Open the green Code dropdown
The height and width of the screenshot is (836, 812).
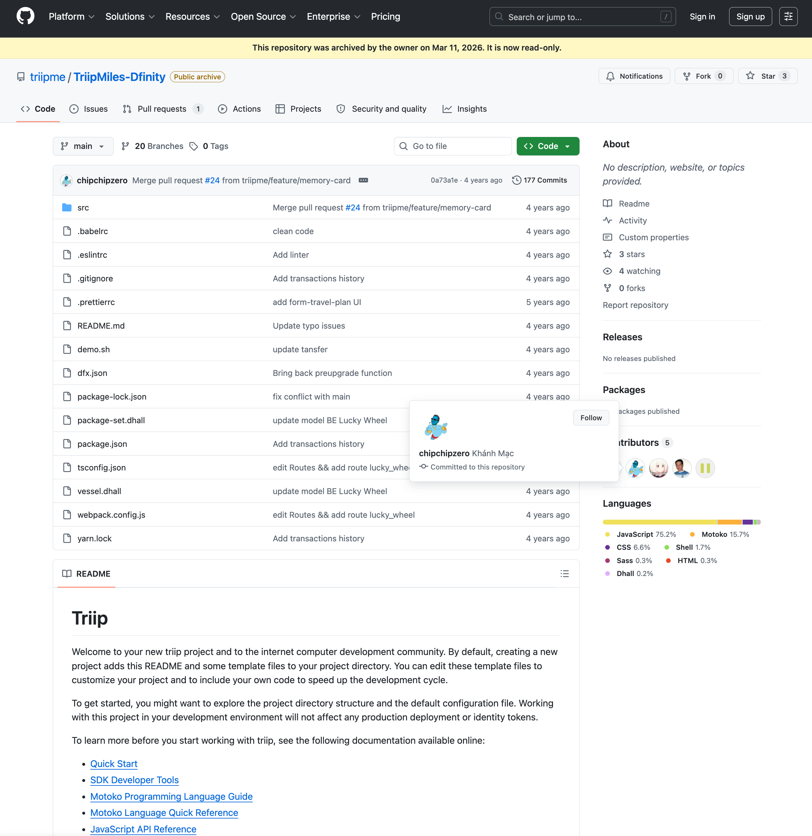(547, 146)
